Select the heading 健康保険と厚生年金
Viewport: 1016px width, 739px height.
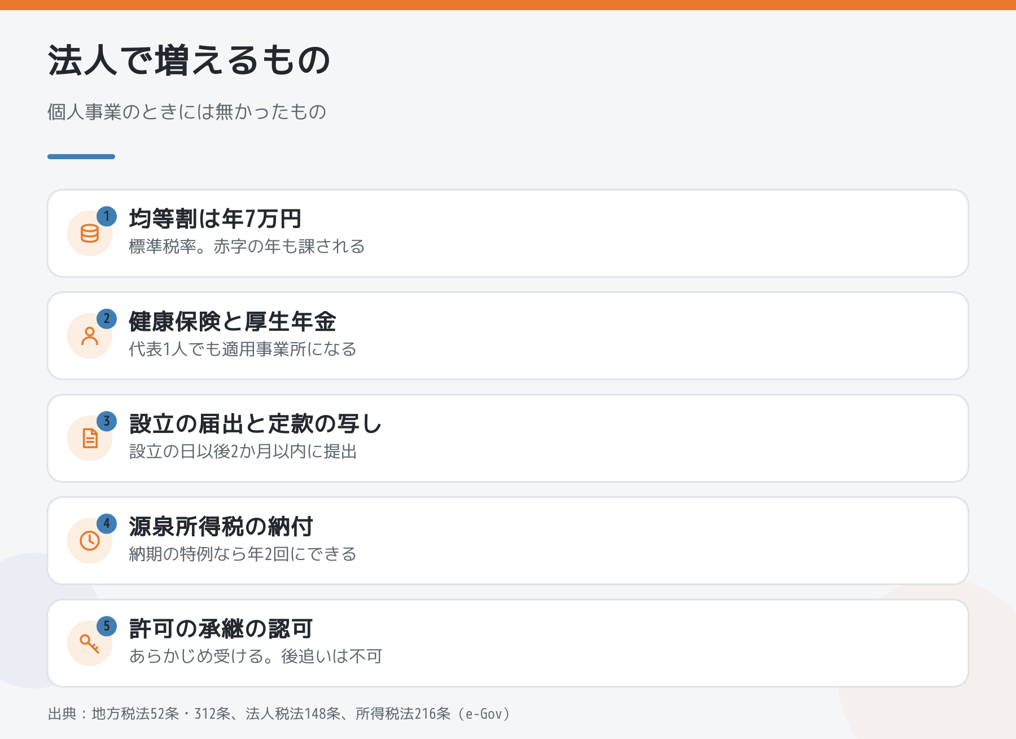tap(233, 321)
